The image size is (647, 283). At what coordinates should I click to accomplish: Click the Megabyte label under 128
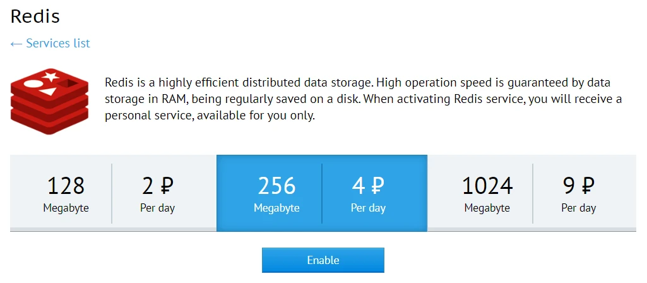coord(66,208)
